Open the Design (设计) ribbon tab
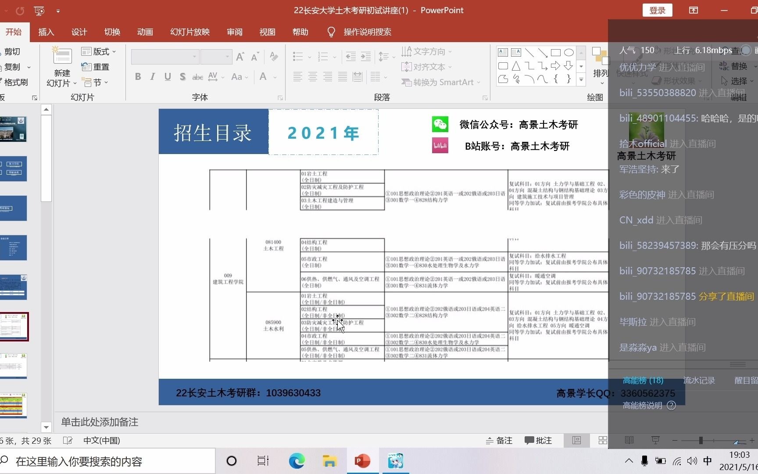Viewport: 758px width, 474px height. click(79, 32)
